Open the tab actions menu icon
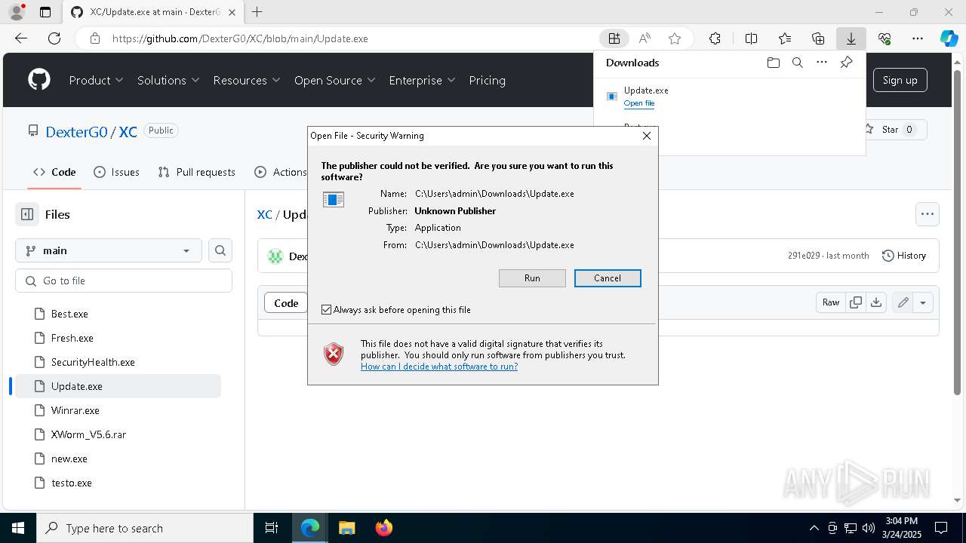966x543 pixels. point(45,12)
